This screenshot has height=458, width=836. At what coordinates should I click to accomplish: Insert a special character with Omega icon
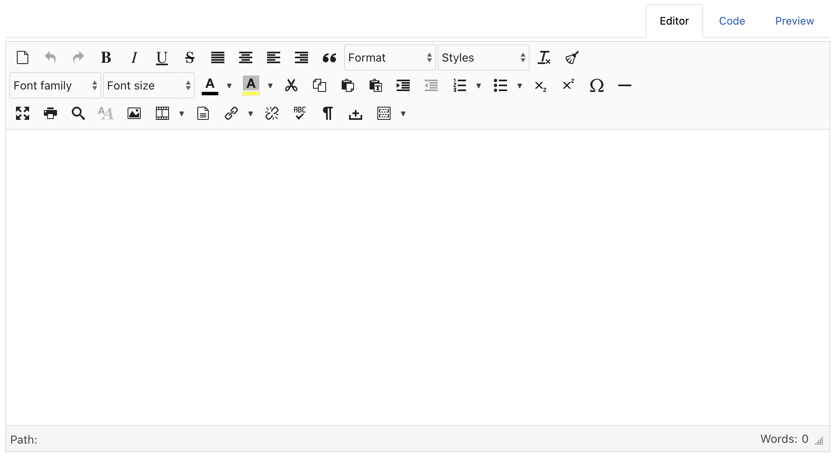click(x=596, y=86)
